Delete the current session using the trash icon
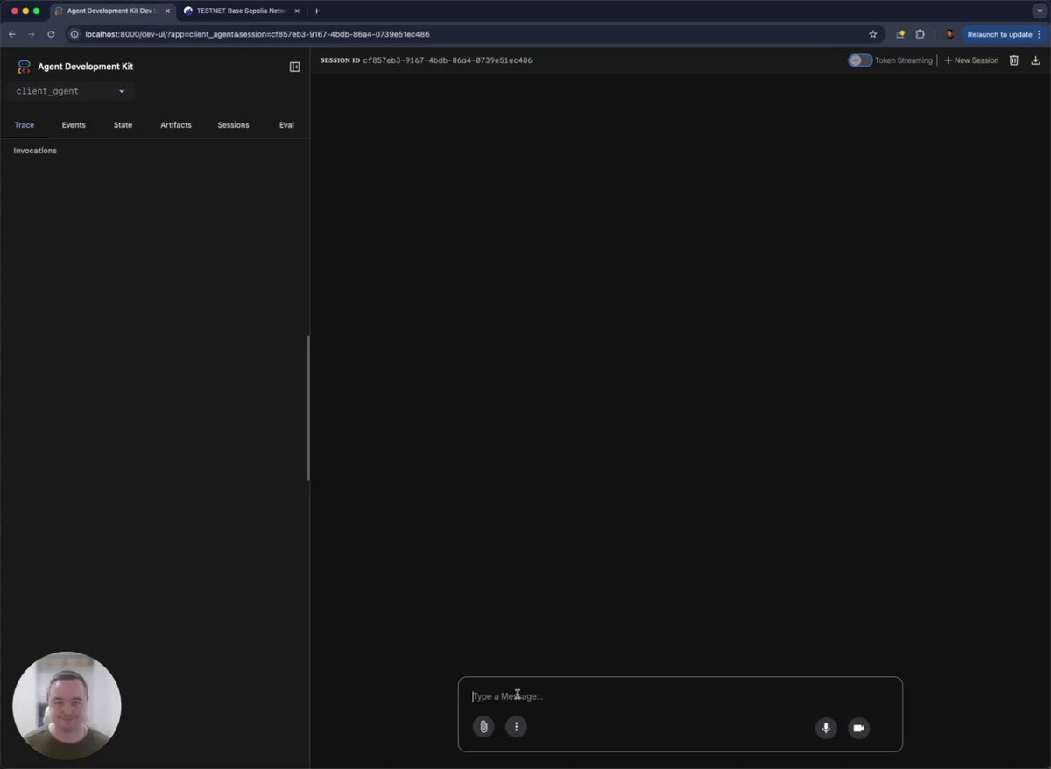1051x769 pixels. [1013, 60]
